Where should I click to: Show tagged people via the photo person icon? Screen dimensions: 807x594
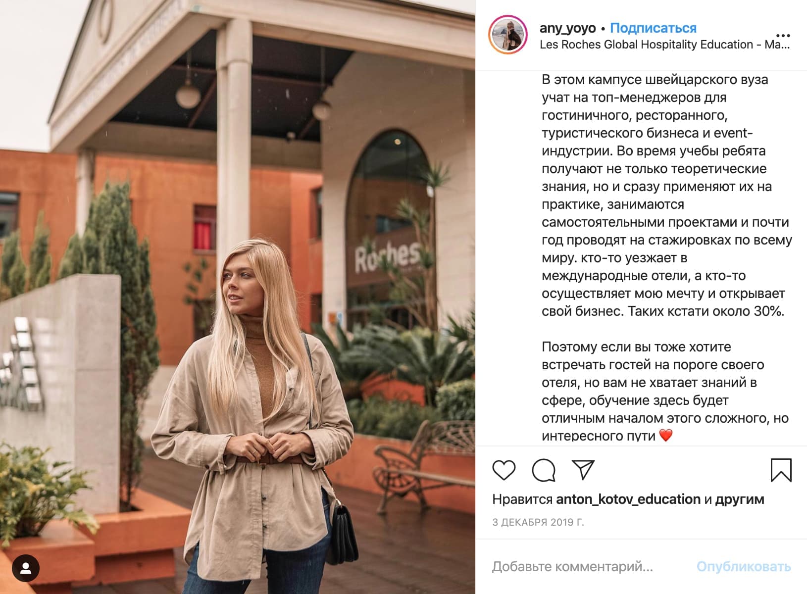tap(26, 568)
